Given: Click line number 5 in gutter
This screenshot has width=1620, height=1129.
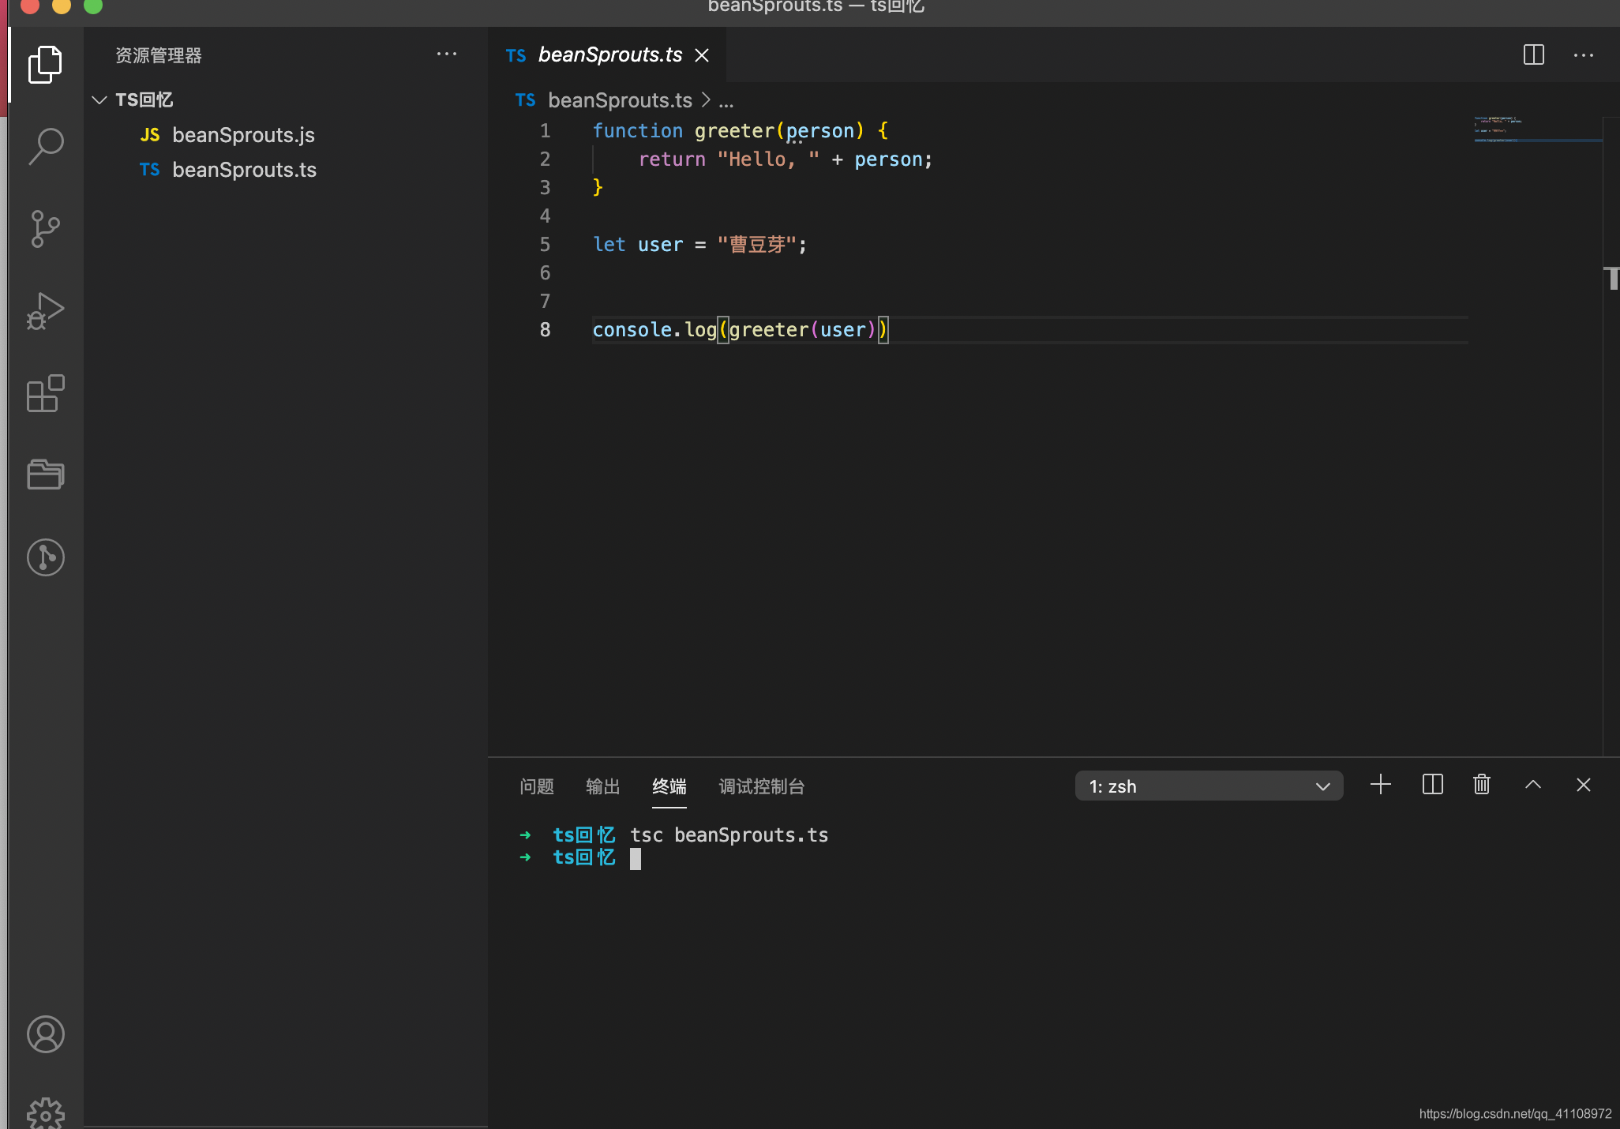Looking at the screenshot, I should 545,245.
